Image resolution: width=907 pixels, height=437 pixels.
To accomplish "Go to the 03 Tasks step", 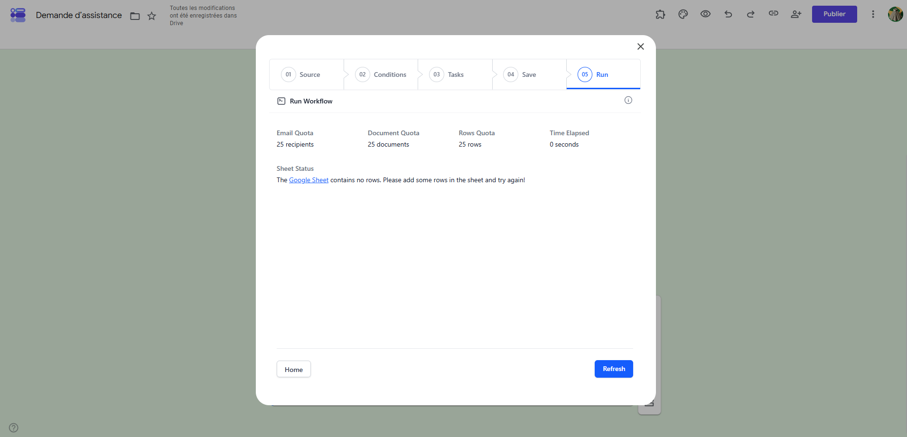I will point(455,74).
